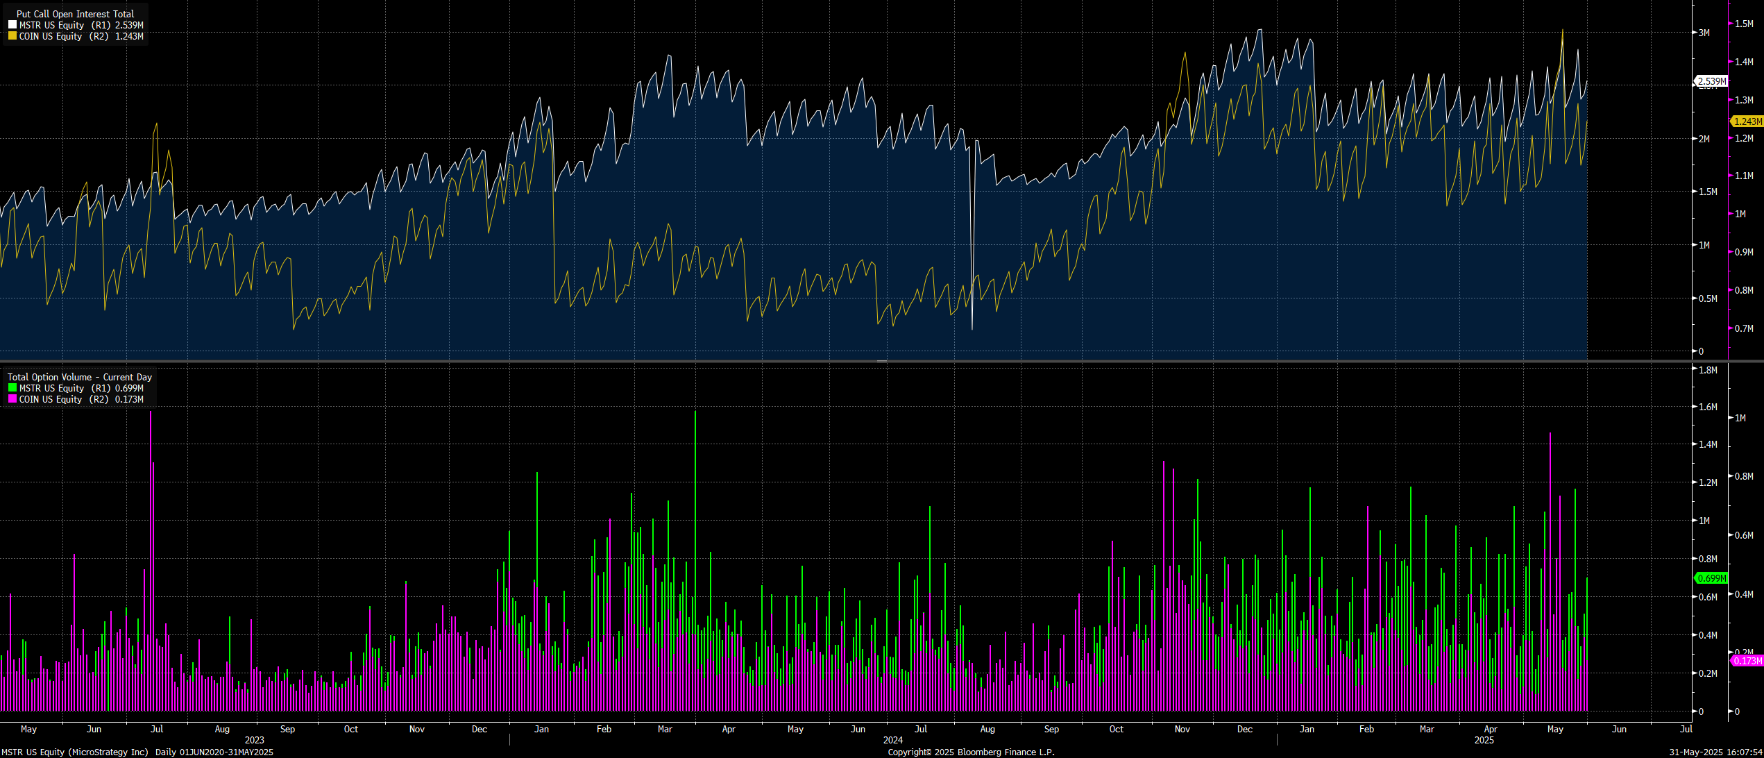Click yellow COIN swatch in Open Interest legend

pos(12,36)
